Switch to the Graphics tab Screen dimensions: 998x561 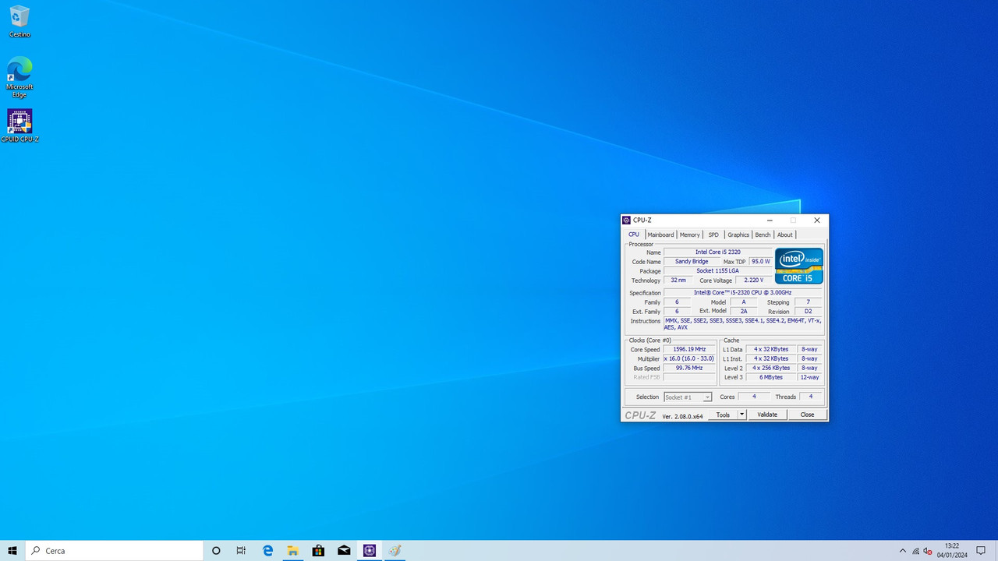coord(738,235)
